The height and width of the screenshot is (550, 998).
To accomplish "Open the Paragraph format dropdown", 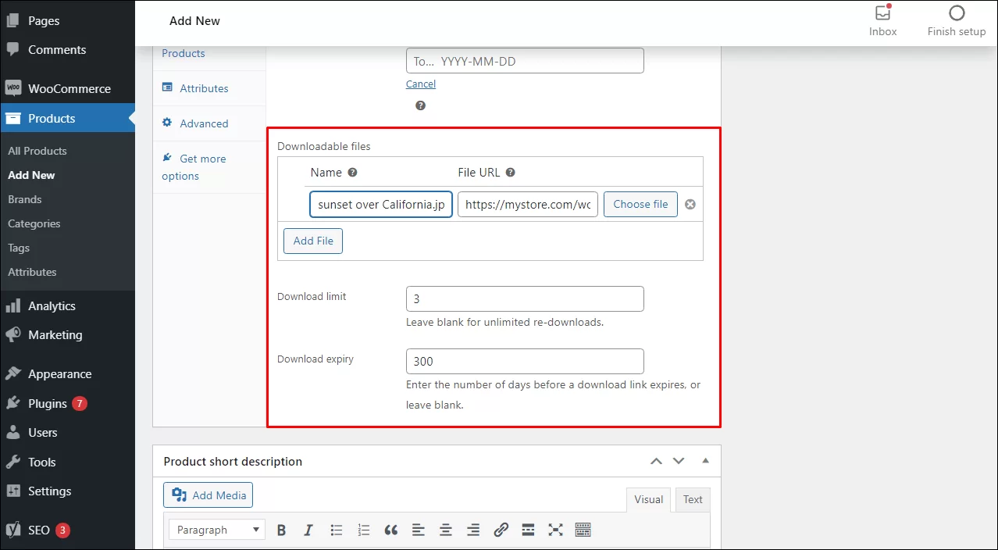I will click(x=216, y=530).
